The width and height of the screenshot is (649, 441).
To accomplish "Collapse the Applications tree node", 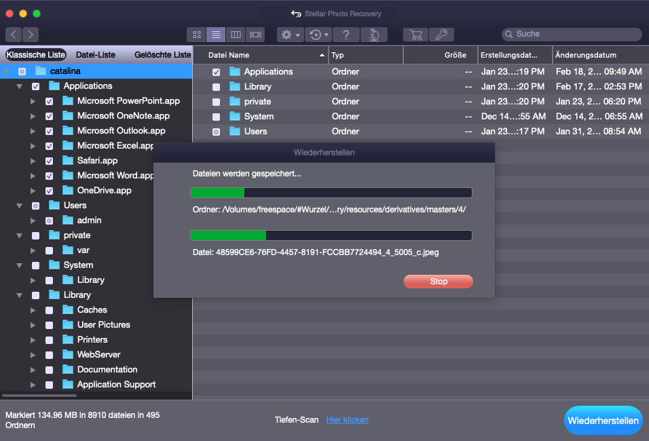I will (x=20, y=86).
